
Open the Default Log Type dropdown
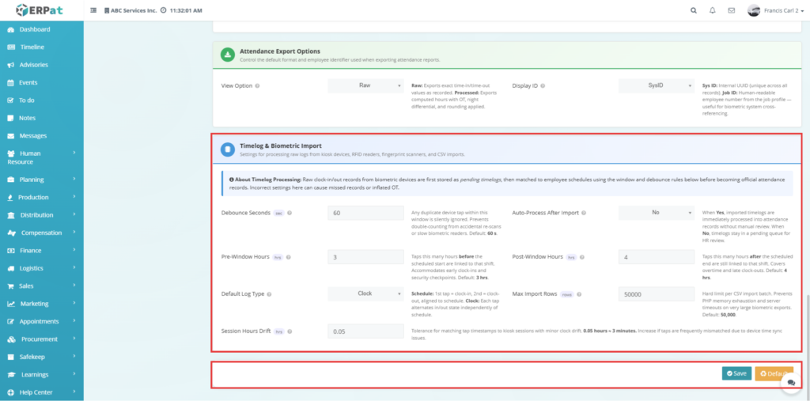click(x=366, y=293)
